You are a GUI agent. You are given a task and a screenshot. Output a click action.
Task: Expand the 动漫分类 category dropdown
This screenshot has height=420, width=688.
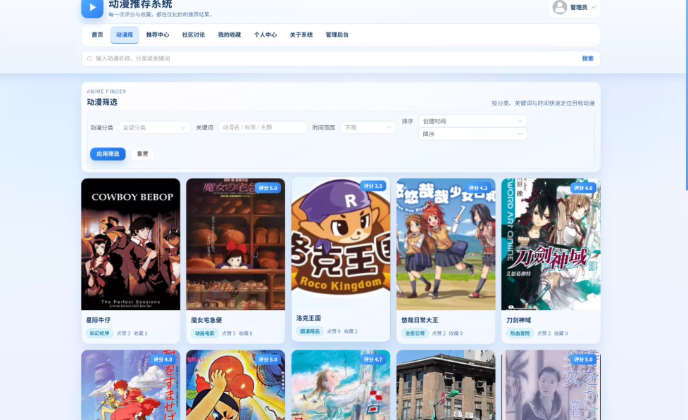click(x=154, y=127)
